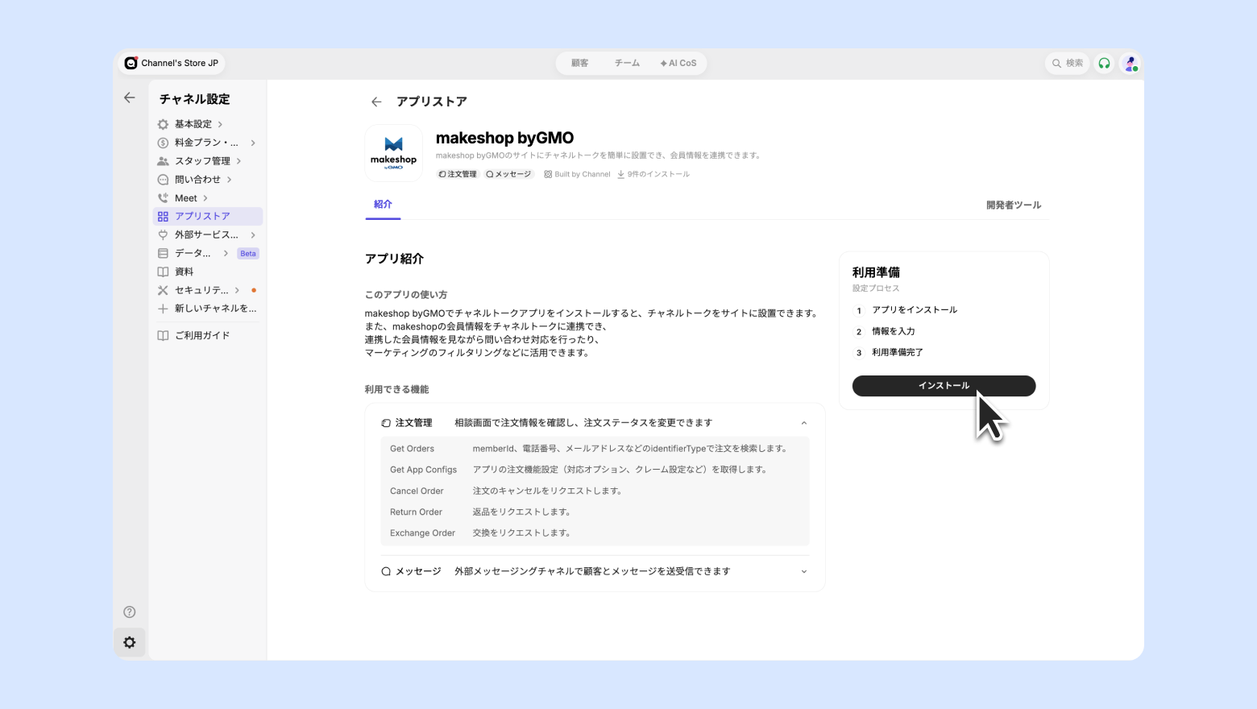Click the ご利用ガイド book icon

[x=163, y=335]
